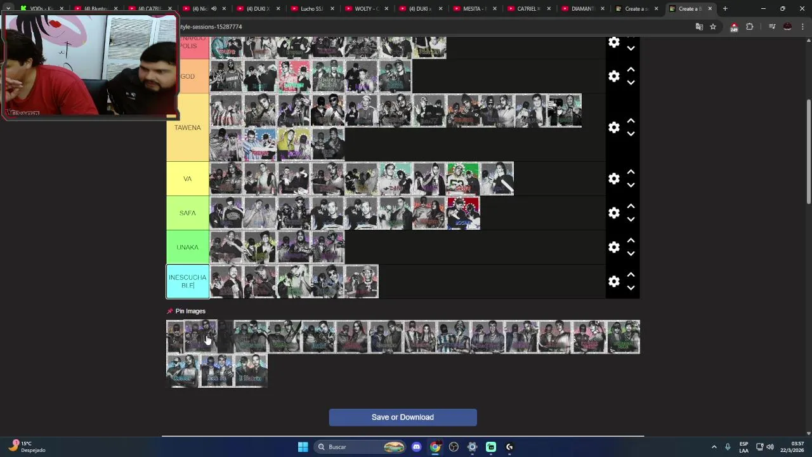Screen dimensions: 812x457
Task: Bookmark this page with the star icon
Action: tap(713, 27)
